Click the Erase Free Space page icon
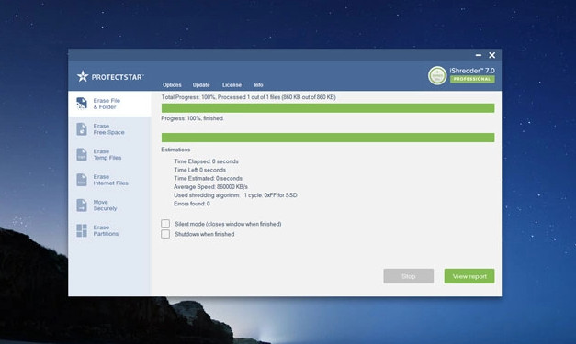 82,129
